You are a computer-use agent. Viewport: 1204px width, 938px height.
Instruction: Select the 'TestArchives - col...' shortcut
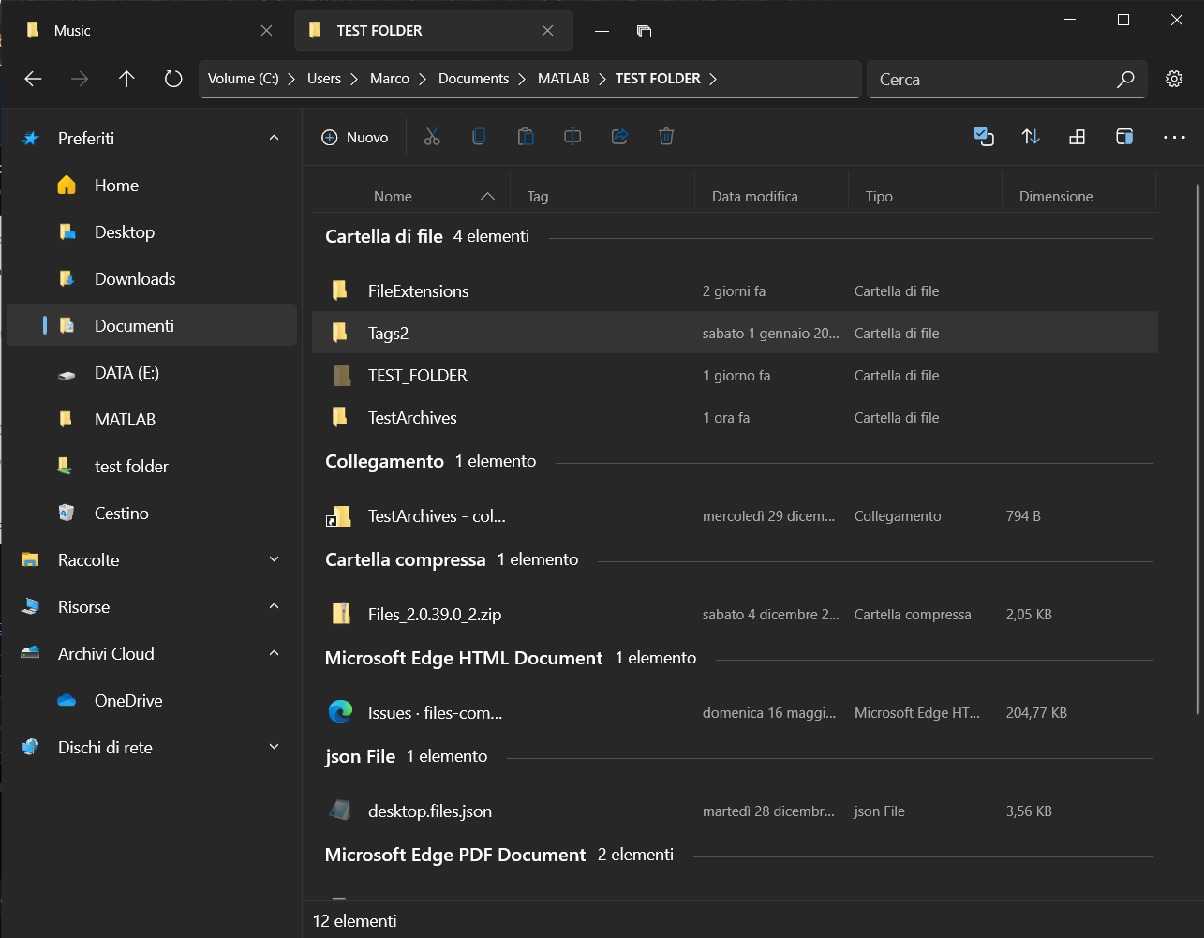coord(735,515)
